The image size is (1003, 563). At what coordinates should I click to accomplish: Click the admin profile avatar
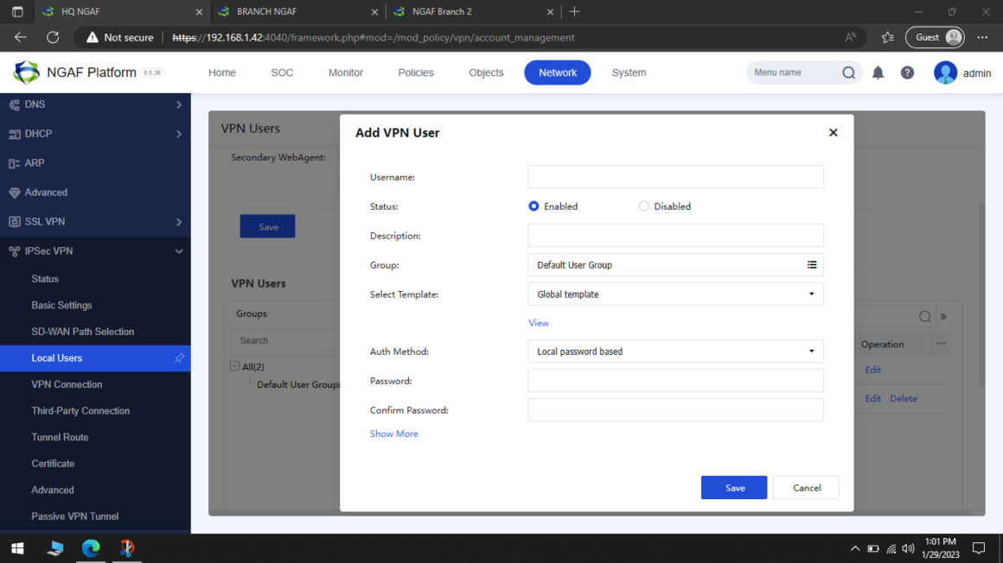[944, 73]
